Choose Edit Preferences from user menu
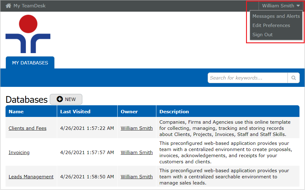This screenshot has width=305, height=190. pyautogui.click(x=271, y=25)
